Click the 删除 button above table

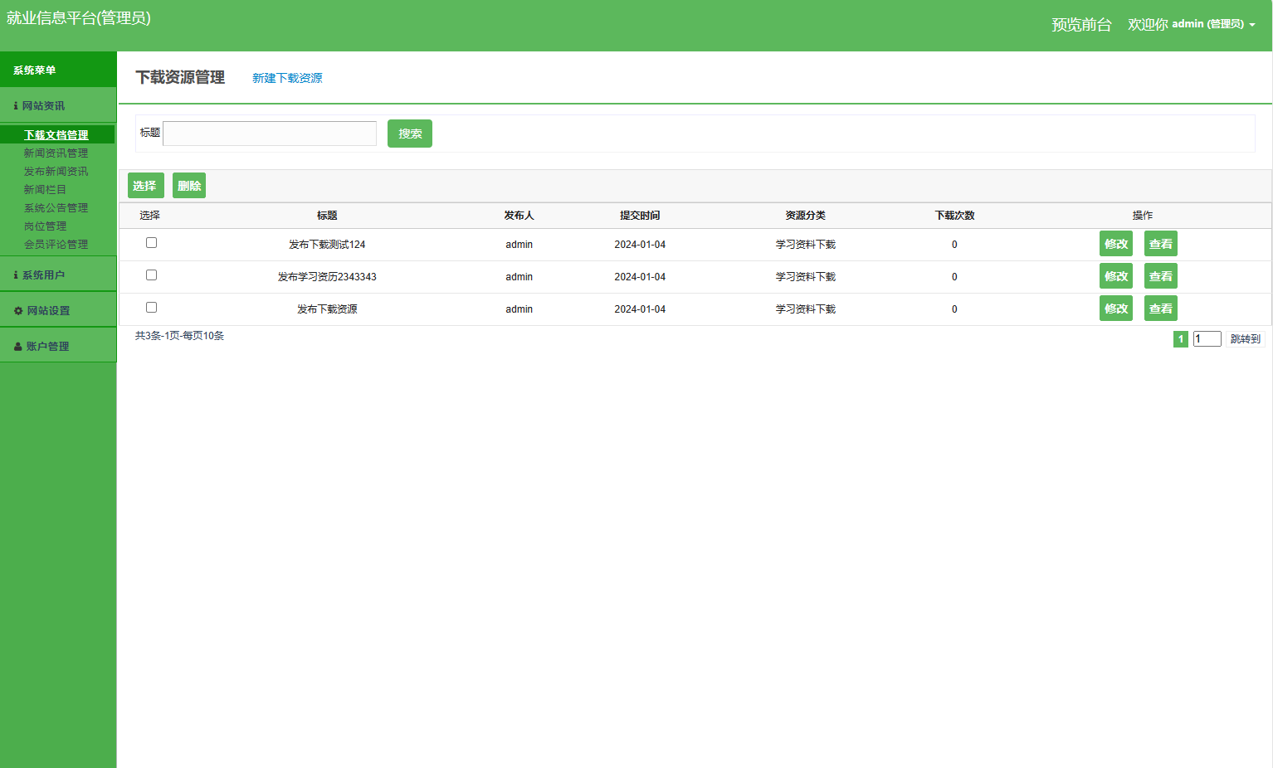189,186
